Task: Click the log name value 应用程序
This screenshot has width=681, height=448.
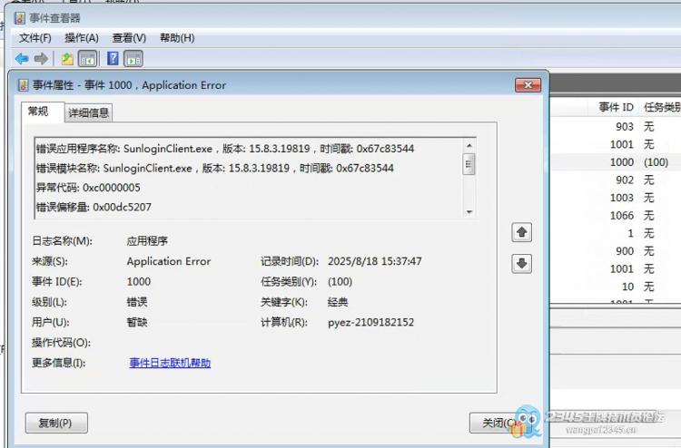Action: coord(147,240)
